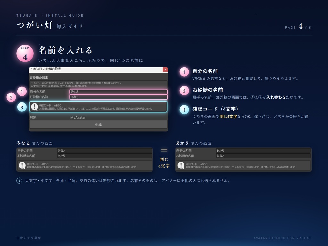Viewport: 328px width, 246px height.
Task: Click the AVATAR GIMMICK FOR VRCHAT footer text
Action: coord(283,238)
